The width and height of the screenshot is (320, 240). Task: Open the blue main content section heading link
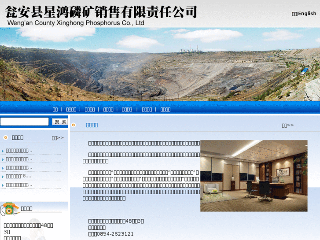click(x=92, y=125)
